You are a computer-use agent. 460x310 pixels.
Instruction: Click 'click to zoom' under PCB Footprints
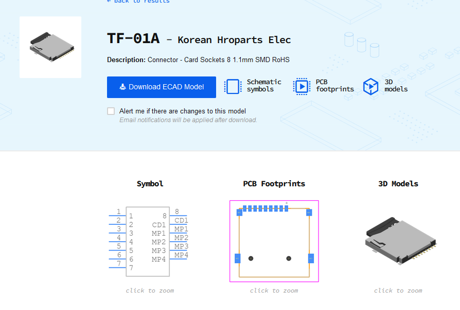274,290
